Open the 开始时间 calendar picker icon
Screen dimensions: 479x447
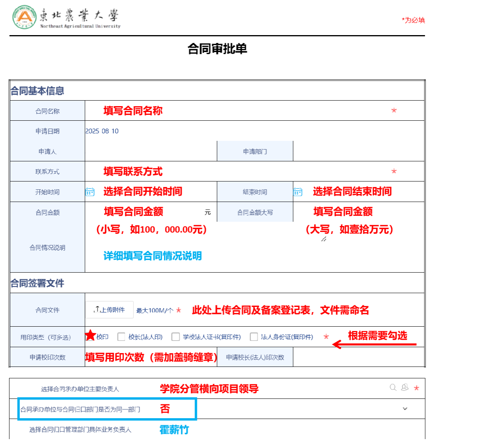(x=90, y=192)
